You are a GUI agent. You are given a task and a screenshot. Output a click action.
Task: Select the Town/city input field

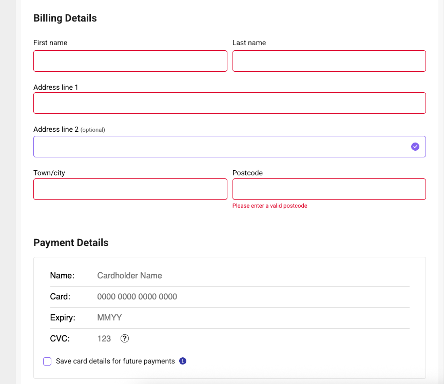130,189
